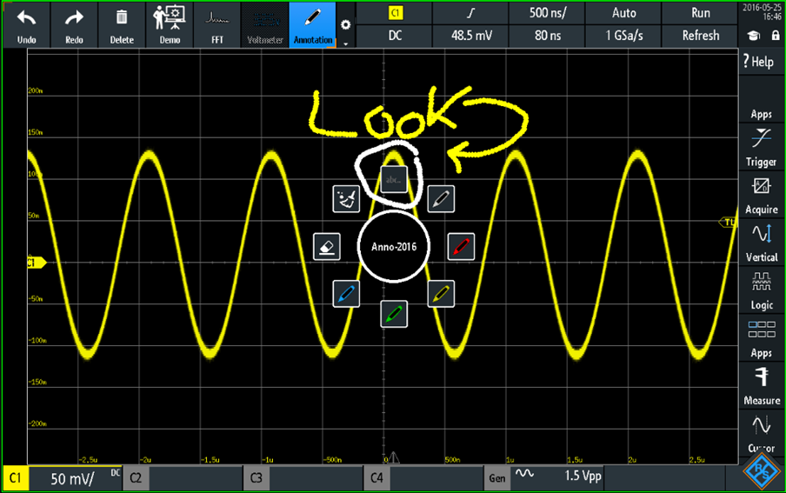Select the gray pen tool
This screenshot has height=493, width=786.
pyautogui.click(x=441, y=199)
